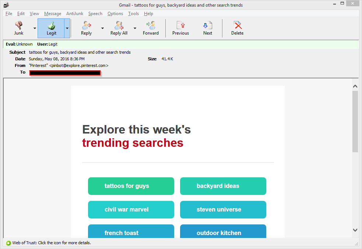Reply to the Pinterest email

(86, 28)
